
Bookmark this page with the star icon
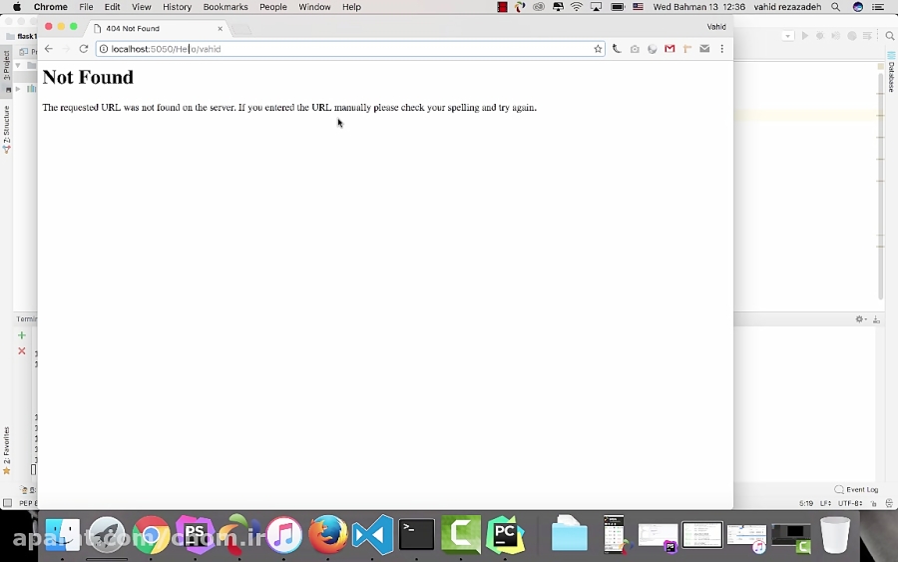[598, 49]
